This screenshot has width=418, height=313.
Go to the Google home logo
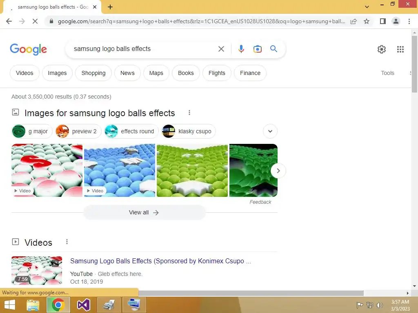(28, 49)
